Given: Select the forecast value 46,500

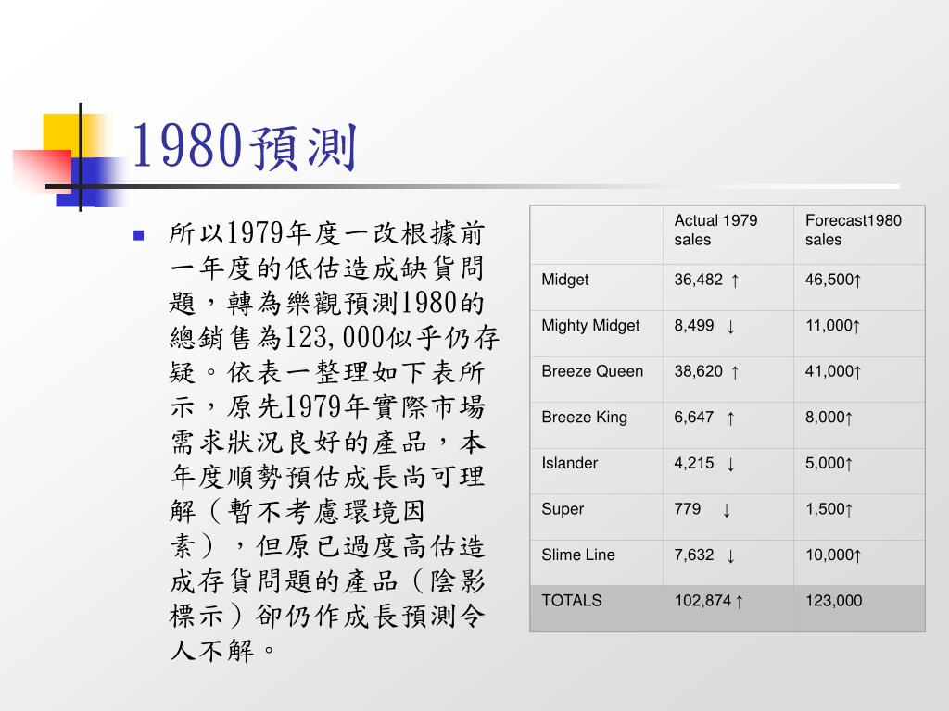Looking at the screenshot, I should point(829,280).
